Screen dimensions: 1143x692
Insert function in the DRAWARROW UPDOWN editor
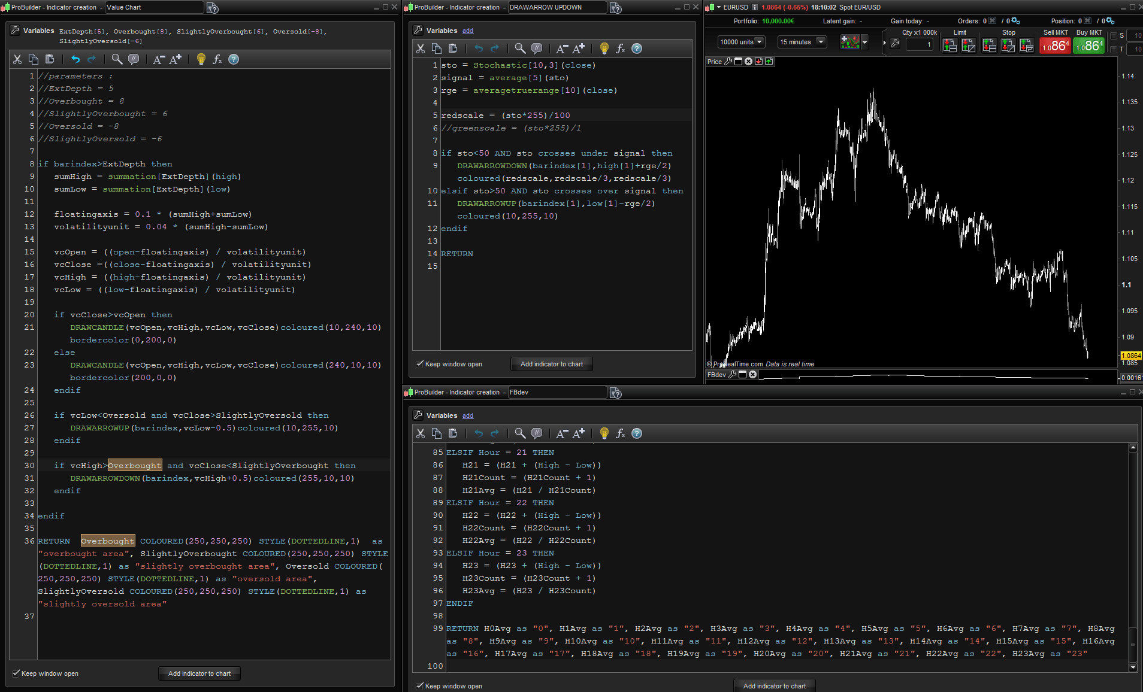pyautogui.click(x=621, y=48)
